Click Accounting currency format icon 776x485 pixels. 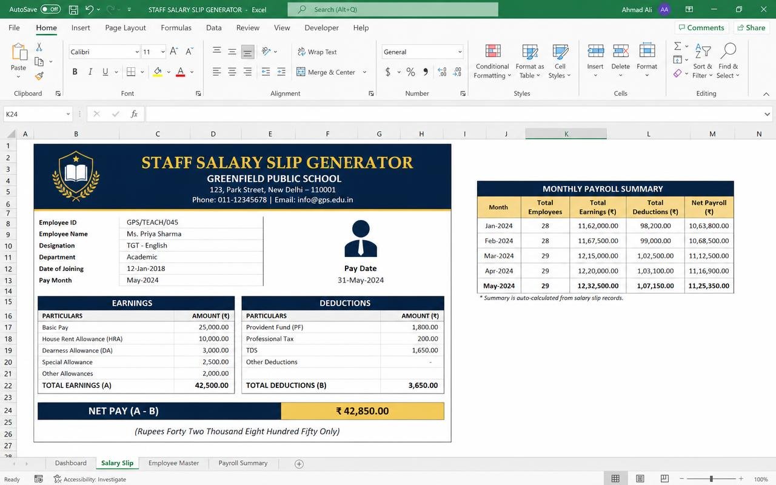point(388,72)
